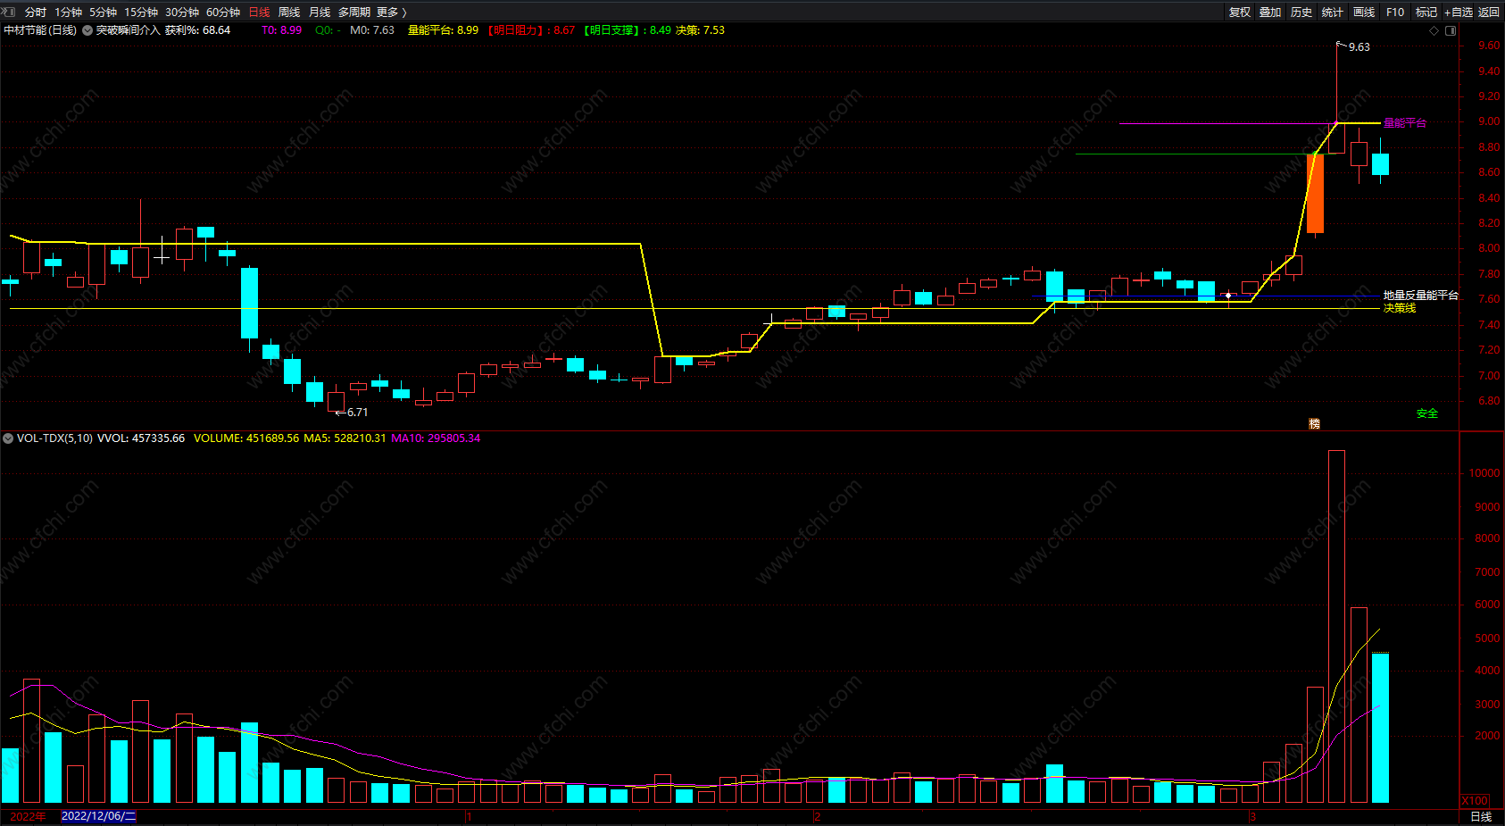This screenshot has width=1505, height=826.
Task: Click the 量能平台: 8.99 yellow readout
Action: (x=443, y=30)
